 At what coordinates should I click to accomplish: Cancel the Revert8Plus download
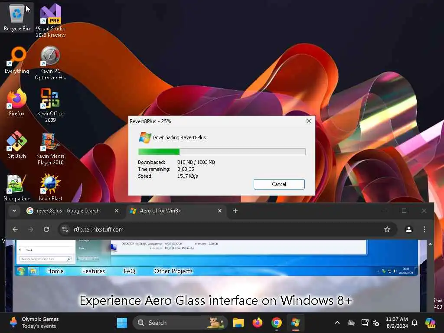[279, 184]
